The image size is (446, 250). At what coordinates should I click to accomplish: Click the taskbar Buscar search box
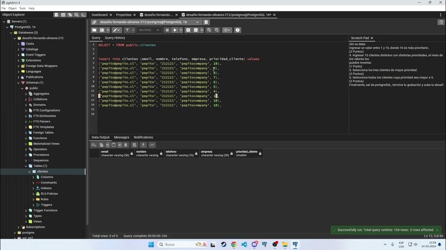pyautogui.click(x=183, y=244)
